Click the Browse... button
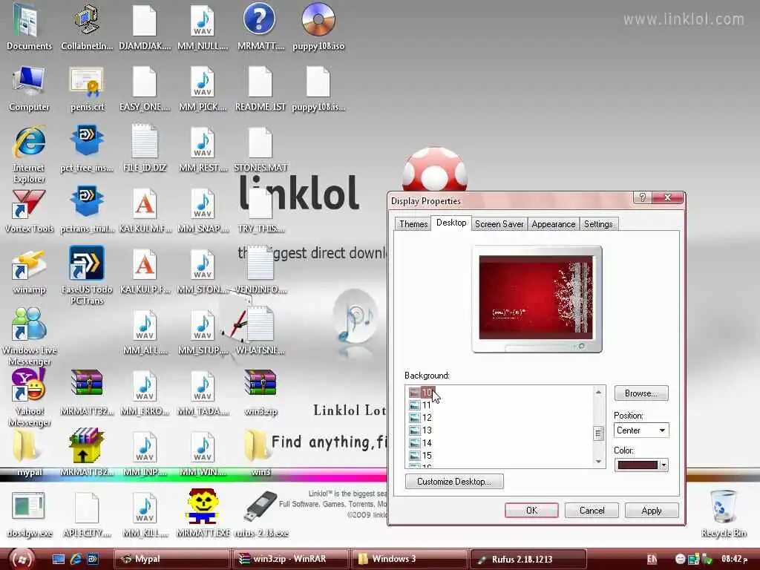Screen dimensions: 760x570 [x=641, y=393]
